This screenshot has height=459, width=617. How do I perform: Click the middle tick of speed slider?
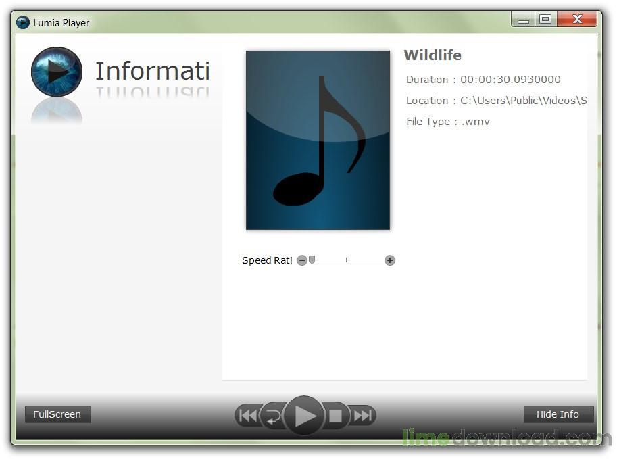346,260
